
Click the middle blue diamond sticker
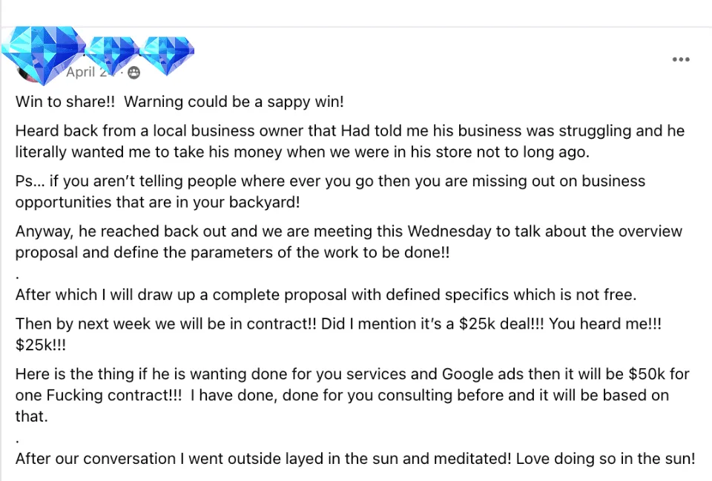click(112, 56)
